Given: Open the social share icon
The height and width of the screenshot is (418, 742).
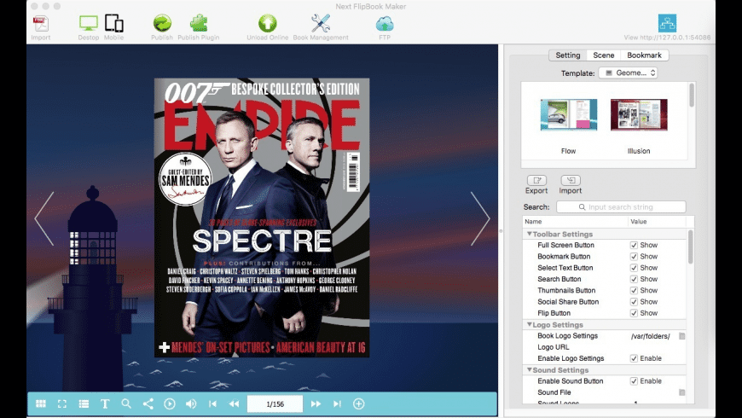Looking at the screenshot, I should point(148,403).
